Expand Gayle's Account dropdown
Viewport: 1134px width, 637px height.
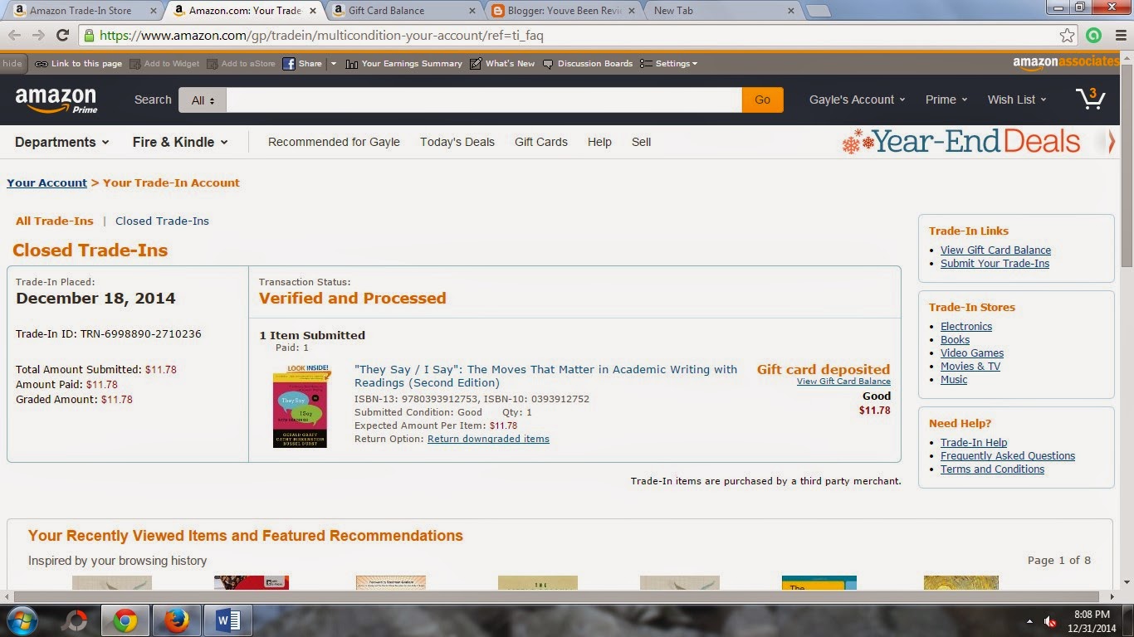(858, 100)
